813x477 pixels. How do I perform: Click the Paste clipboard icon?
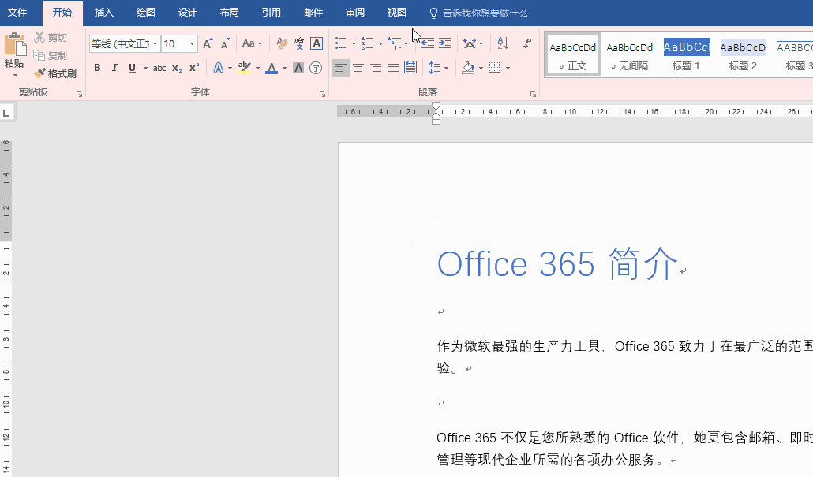coord(14,44)
